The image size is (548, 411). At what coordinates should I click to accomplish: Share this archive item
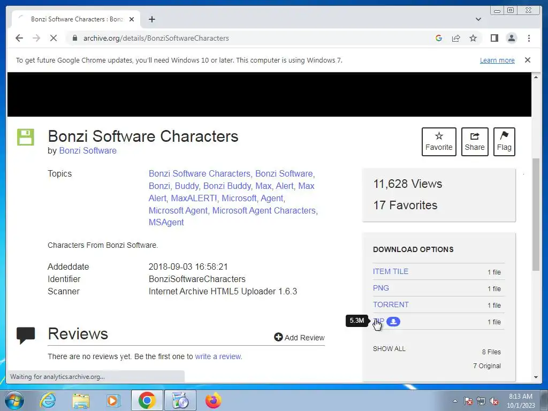click(x=475, y=141)
